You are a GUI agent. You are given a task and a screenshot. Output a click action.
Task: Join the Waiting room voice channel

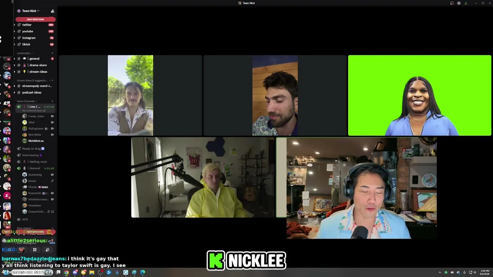(x=35, y=162)
